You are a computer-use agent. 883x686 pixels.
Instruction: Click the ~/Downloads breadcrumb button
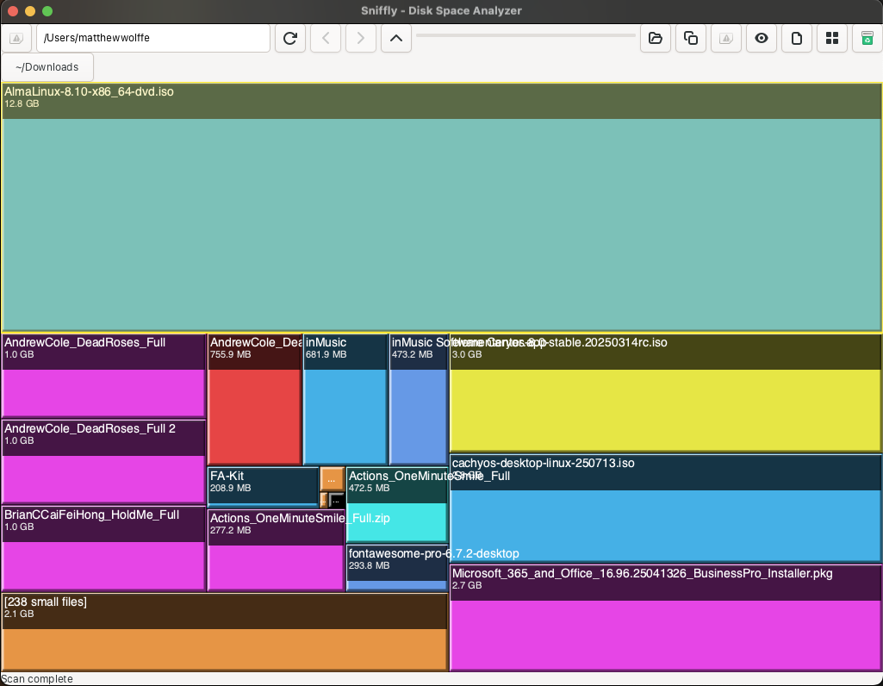point(48,67)
